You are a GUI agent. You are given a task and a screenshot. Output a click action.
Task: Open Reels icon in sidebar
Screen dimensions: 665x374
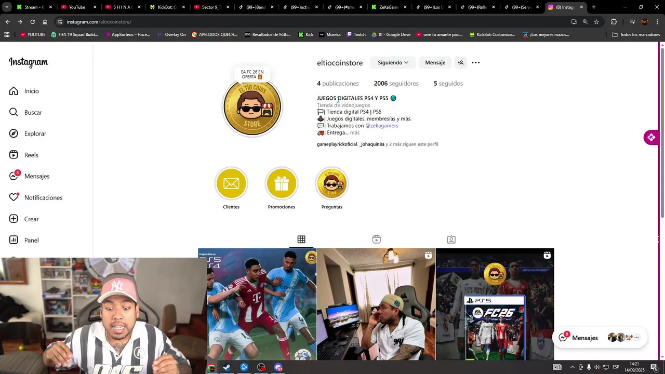tap(14, 155)
